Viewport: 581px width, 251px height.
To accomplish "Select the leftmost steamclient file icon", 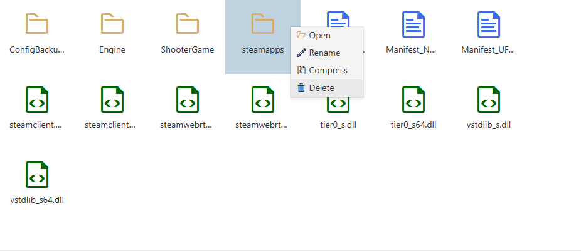I will tap(37, 100).
